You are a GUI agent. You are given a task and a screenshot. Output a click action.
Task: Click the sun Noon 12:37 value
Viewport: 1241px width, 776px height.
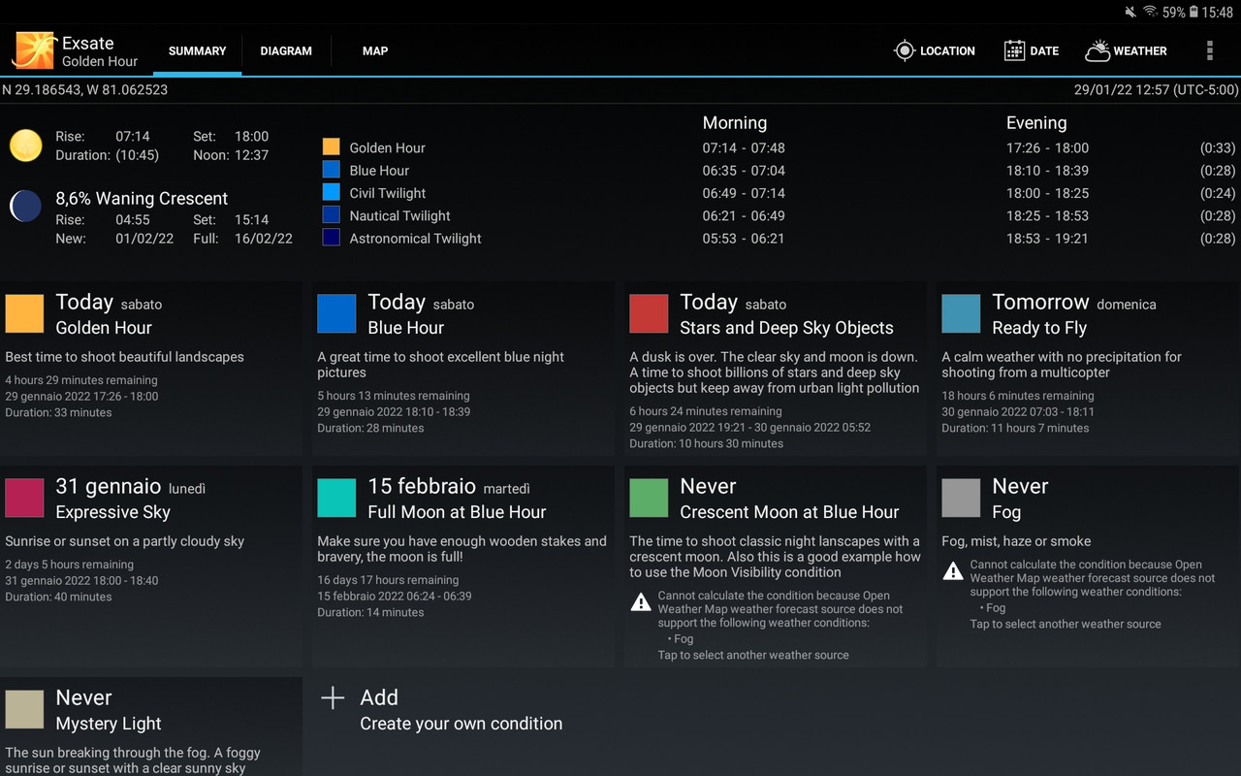click(x=252, y=155)
